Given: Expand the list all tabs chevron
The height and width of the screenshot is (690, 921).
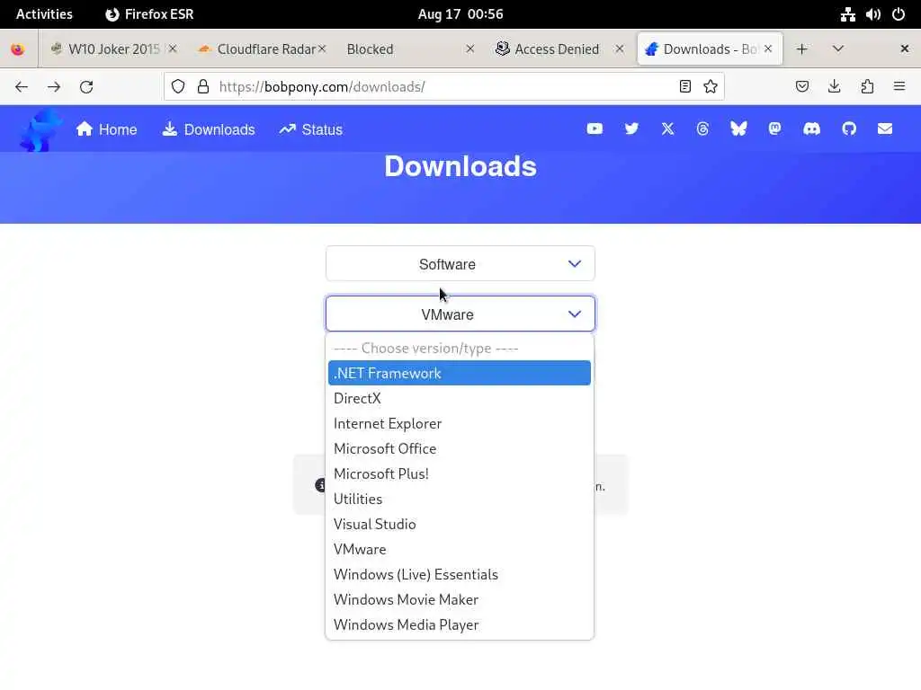Looking at the screenshot, I should tap(838, 49).
